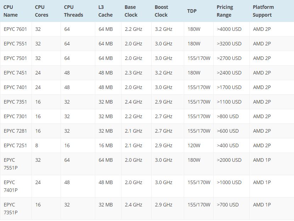
Task: Click the EPYC 7451 name cell
Action: tap(15, 73)
